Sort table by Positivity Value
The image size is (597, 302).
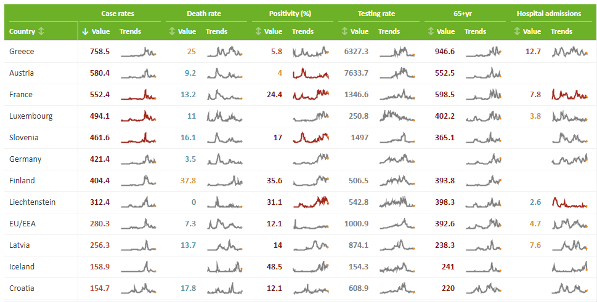(258, 31)
